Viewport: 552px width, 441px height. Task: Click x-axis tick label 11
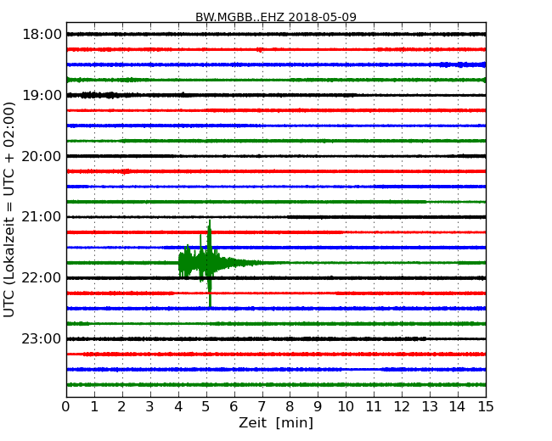(x=374, y=407)
